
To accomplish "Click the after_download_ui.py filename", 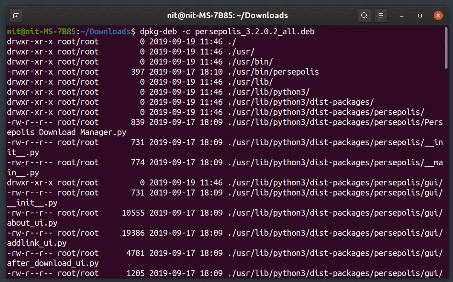I will click(52, 263).
